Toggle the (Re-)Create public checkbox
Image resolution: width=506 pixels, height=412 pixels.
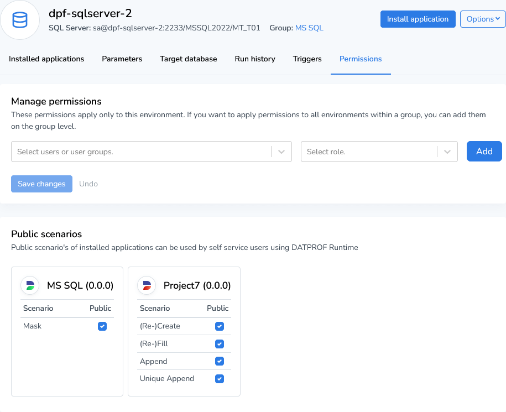tap(219, 326)
